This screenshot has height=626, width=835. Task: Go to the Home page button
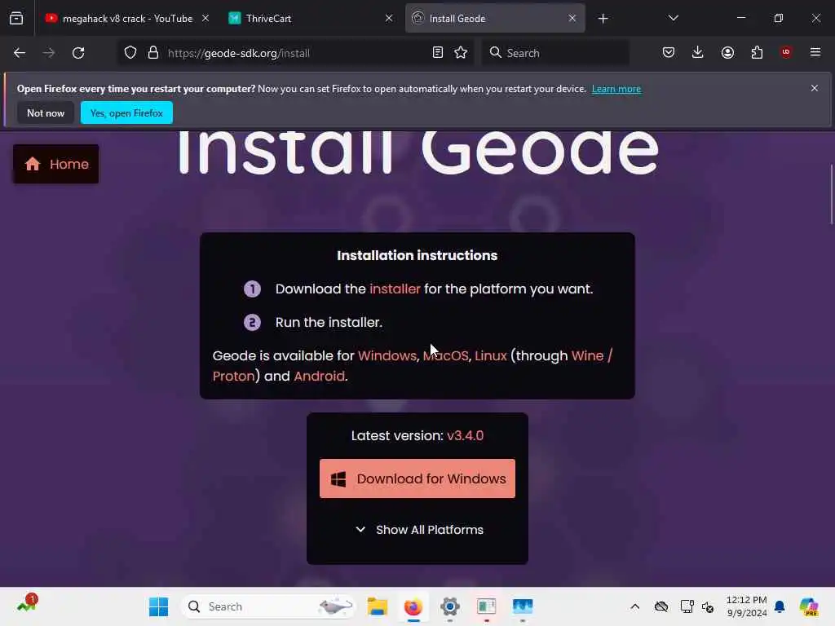coord(56,164)
